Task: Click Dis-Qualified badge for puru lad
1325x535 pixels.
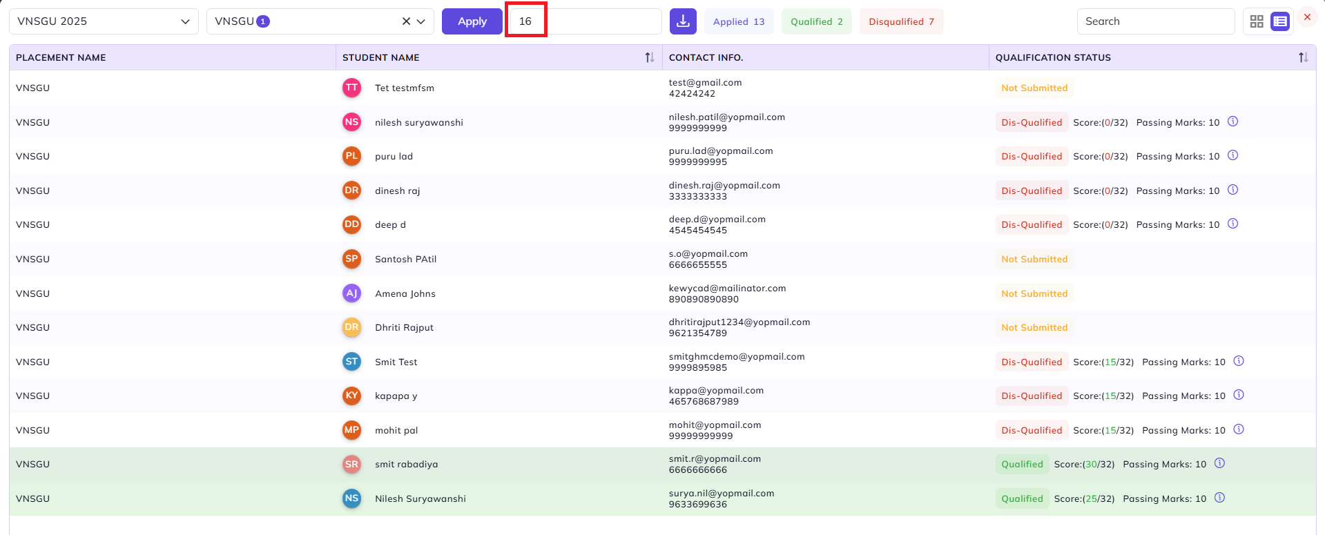Action: pos(1032,156)
